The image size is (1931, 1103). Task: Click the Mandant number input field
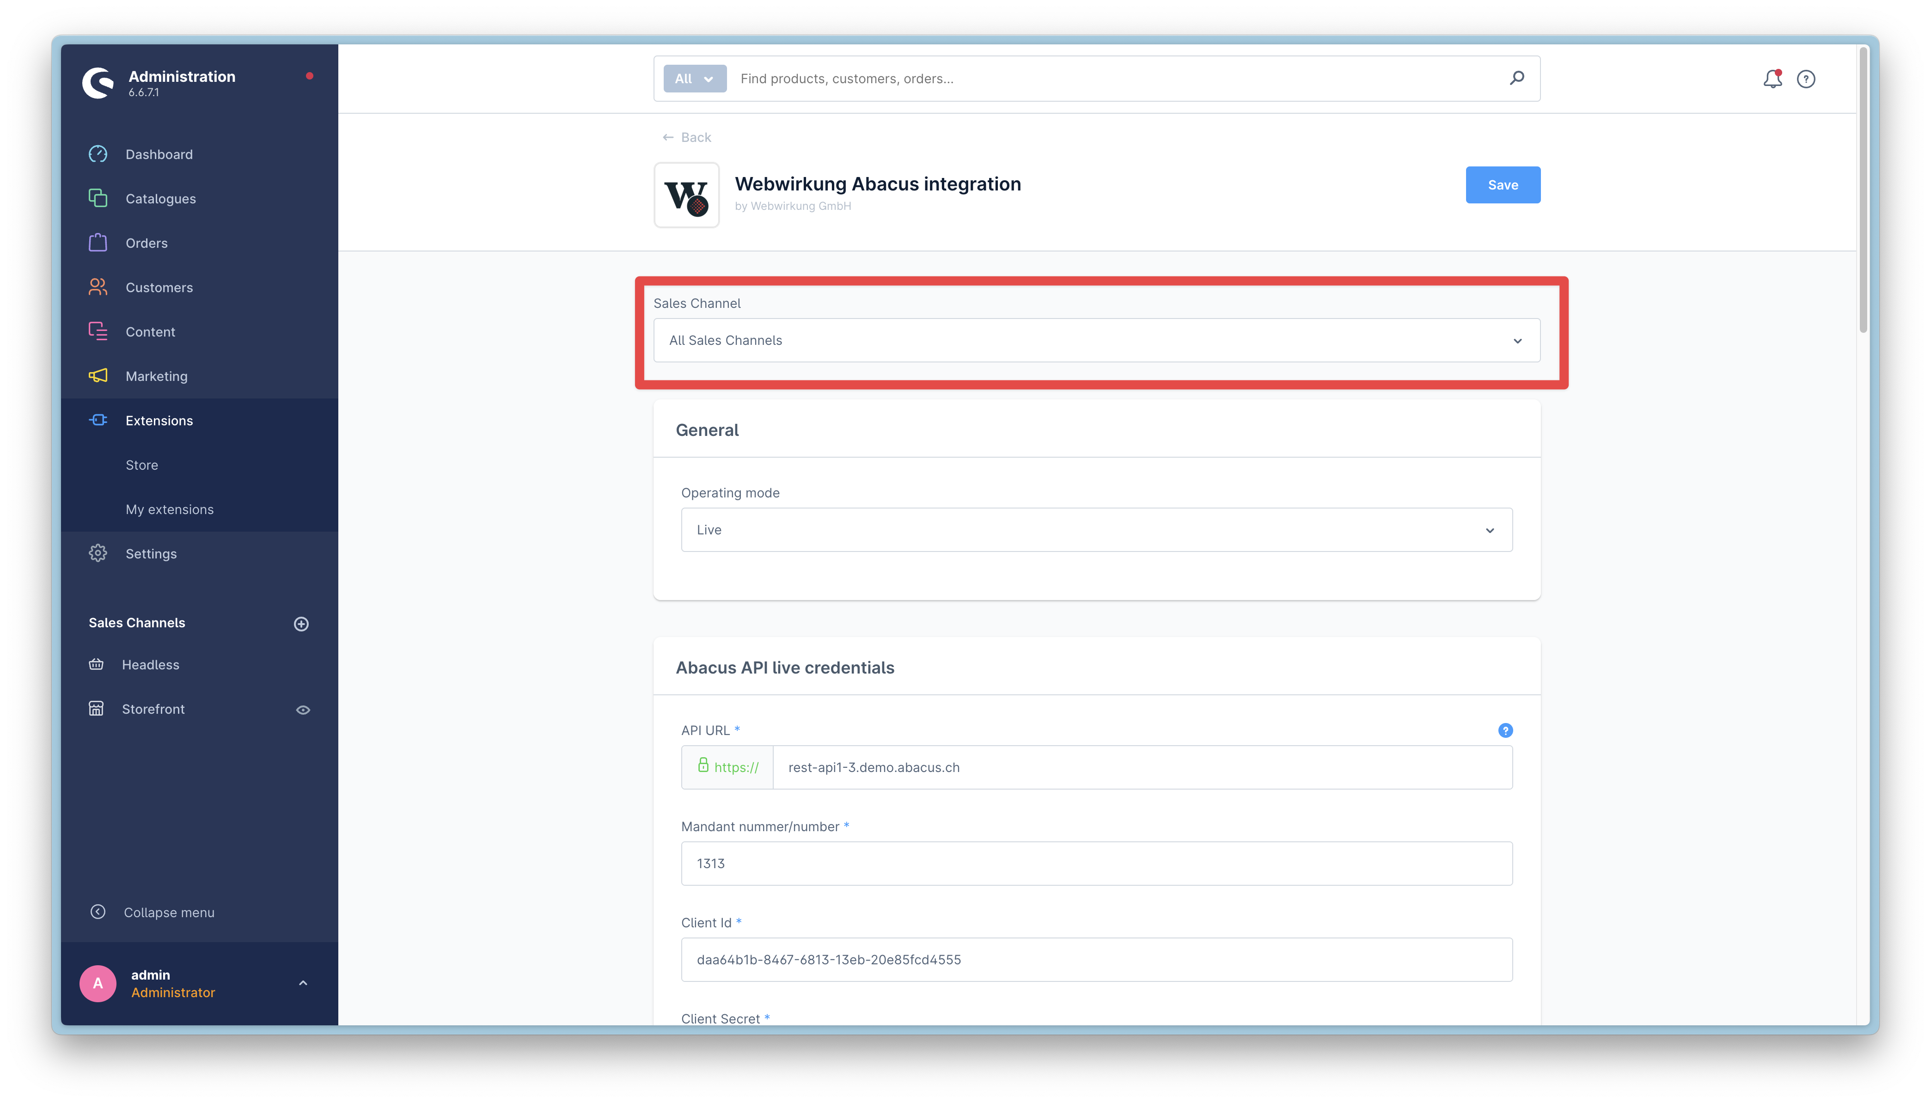(x=1096, y=864)
